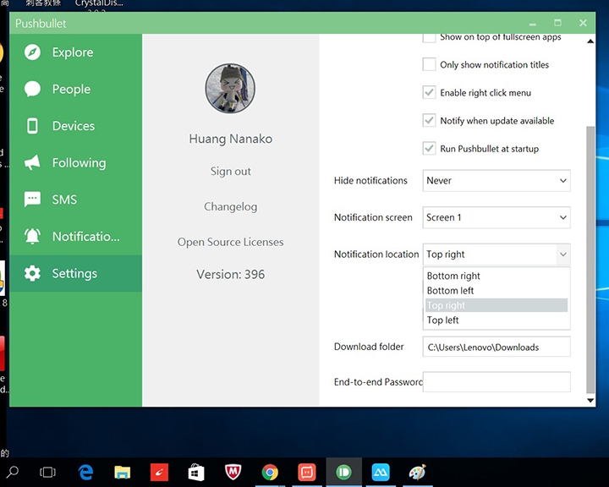Click the Download folder path field
Screen dimensions: 609x487
497,347
